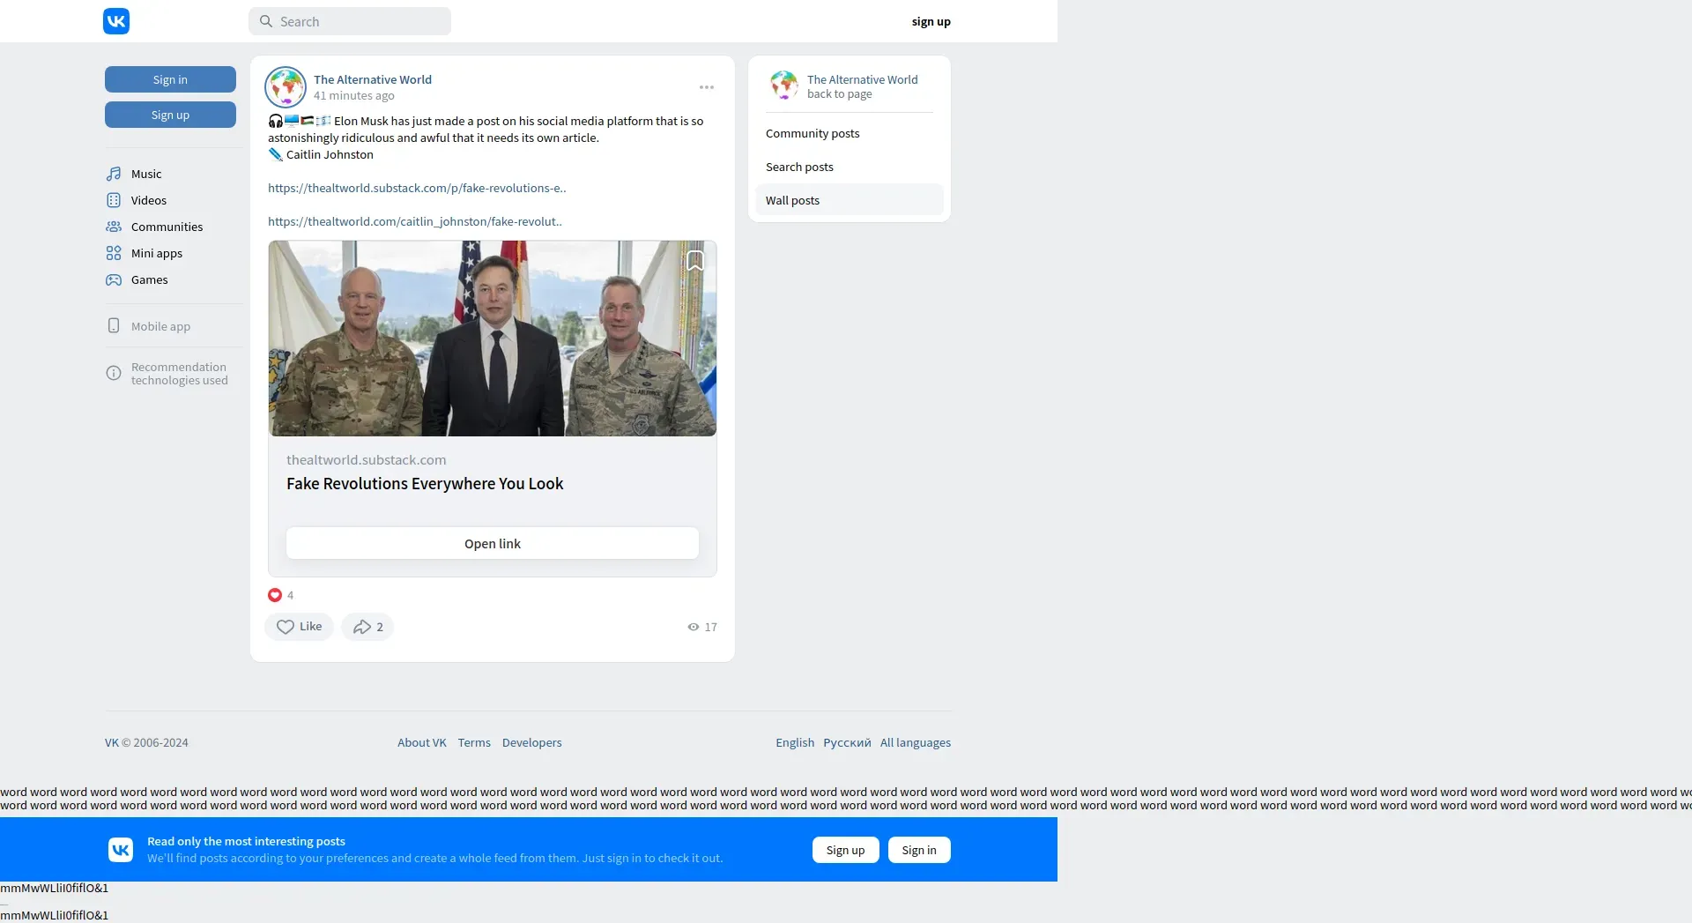This screenshot has width=1692, height=923.
Task: Click the red heart reactions icon
Action: [275, 595]
